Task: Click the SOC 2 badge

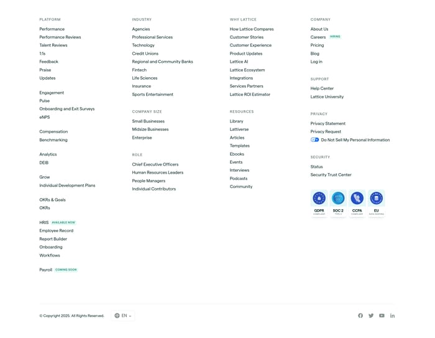Action: coord(338,203)
